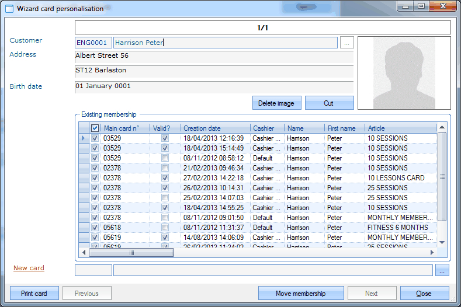This screenshot has width=461, height=307.
Task: Open new card lookup ellipsis button
Action: [442, 270]
